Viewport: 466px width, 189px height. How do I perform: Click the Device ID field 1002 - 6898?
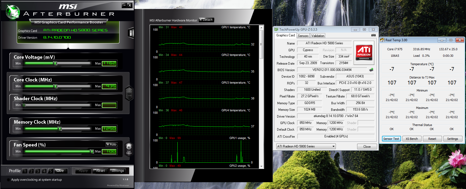coord(306,76)
